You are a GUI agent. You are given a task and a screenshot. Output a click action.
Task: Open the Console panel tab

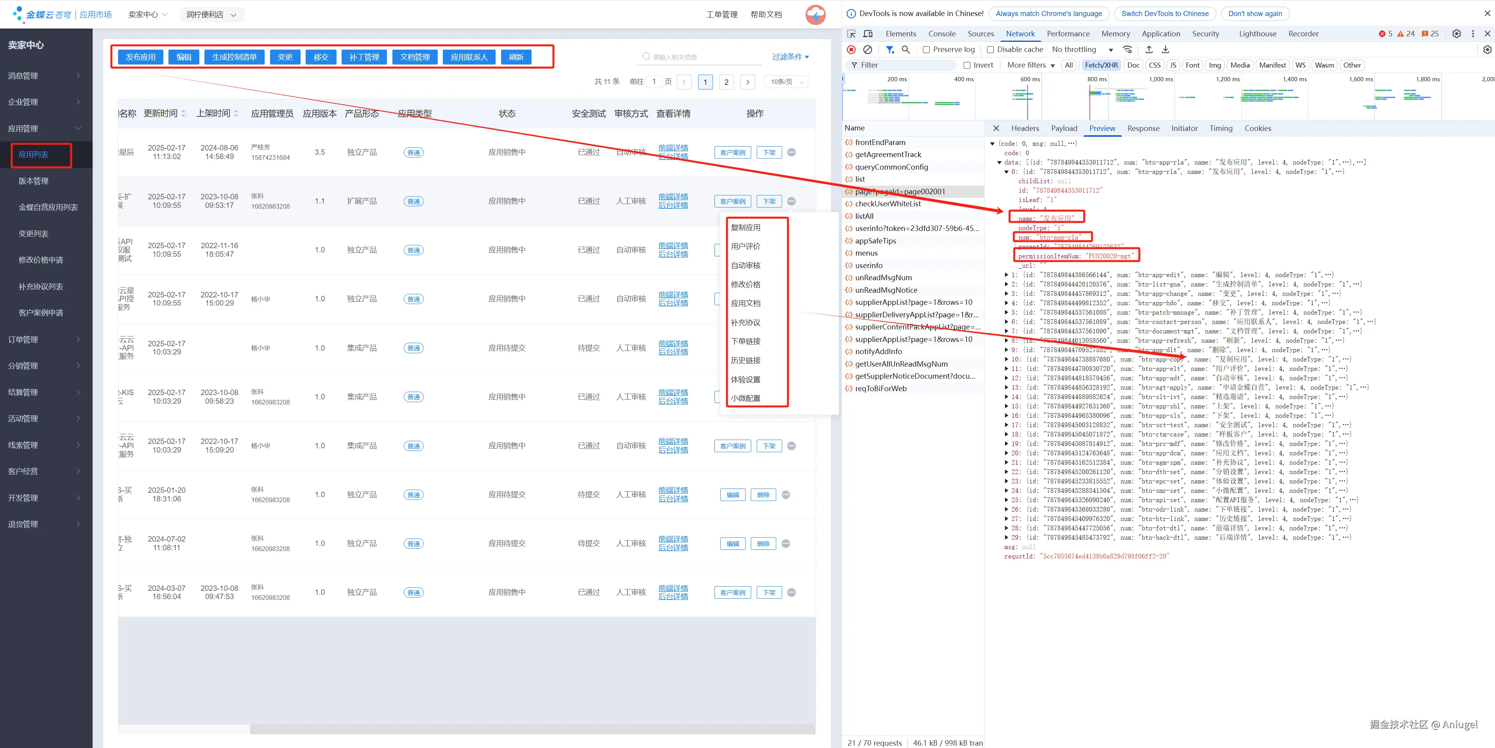(x=941, y=34)
